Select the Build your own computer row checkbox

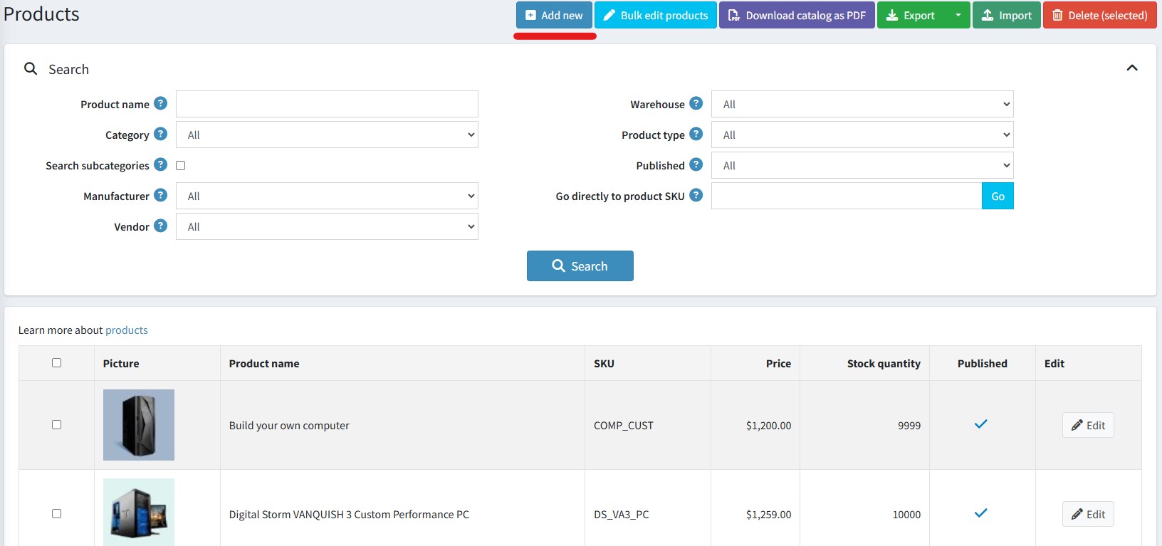click(57, 425)
